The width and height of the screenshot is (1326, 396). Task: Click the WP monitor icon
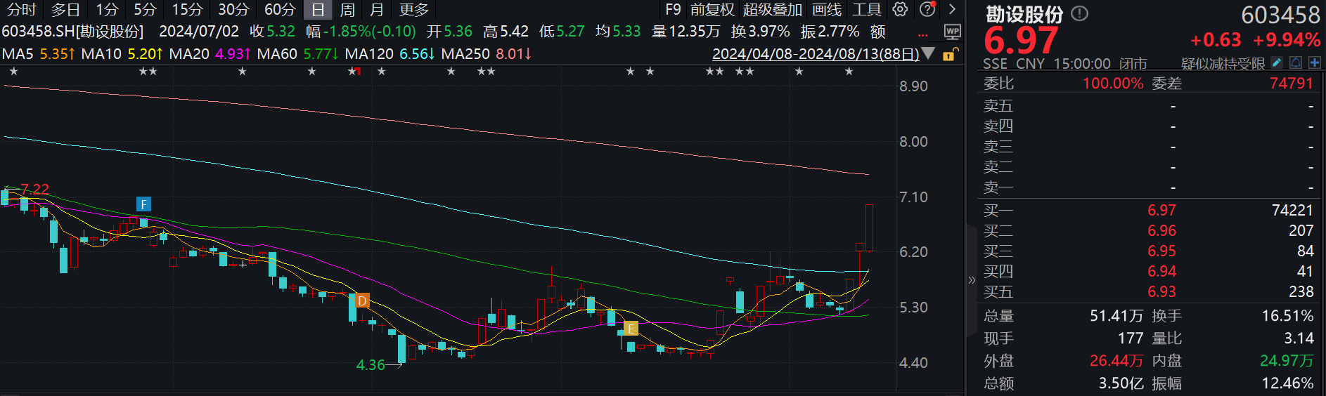coord(952,32)
